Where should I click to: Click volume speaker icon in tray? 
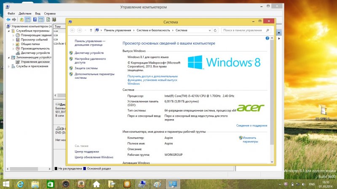(304, 184)
